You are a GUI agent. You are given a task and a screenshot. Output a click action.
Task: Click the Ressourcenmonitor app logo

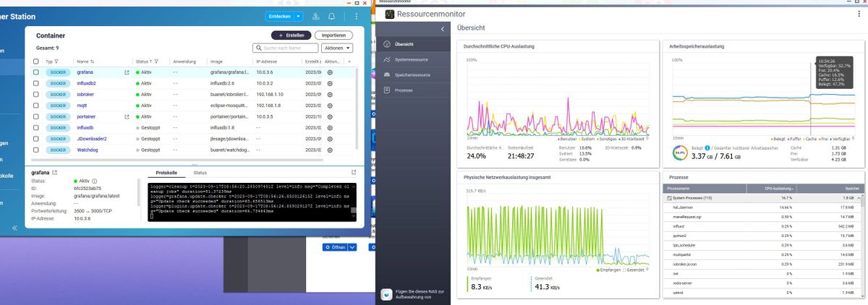[390, 14]
